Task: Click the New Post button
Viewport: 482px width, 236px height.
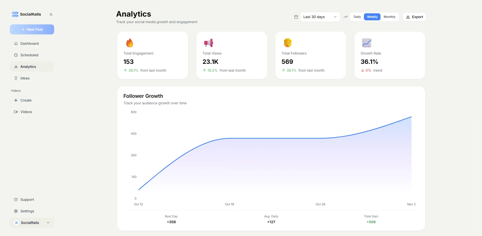Action: pyautogui.click(x=32, y=29)
